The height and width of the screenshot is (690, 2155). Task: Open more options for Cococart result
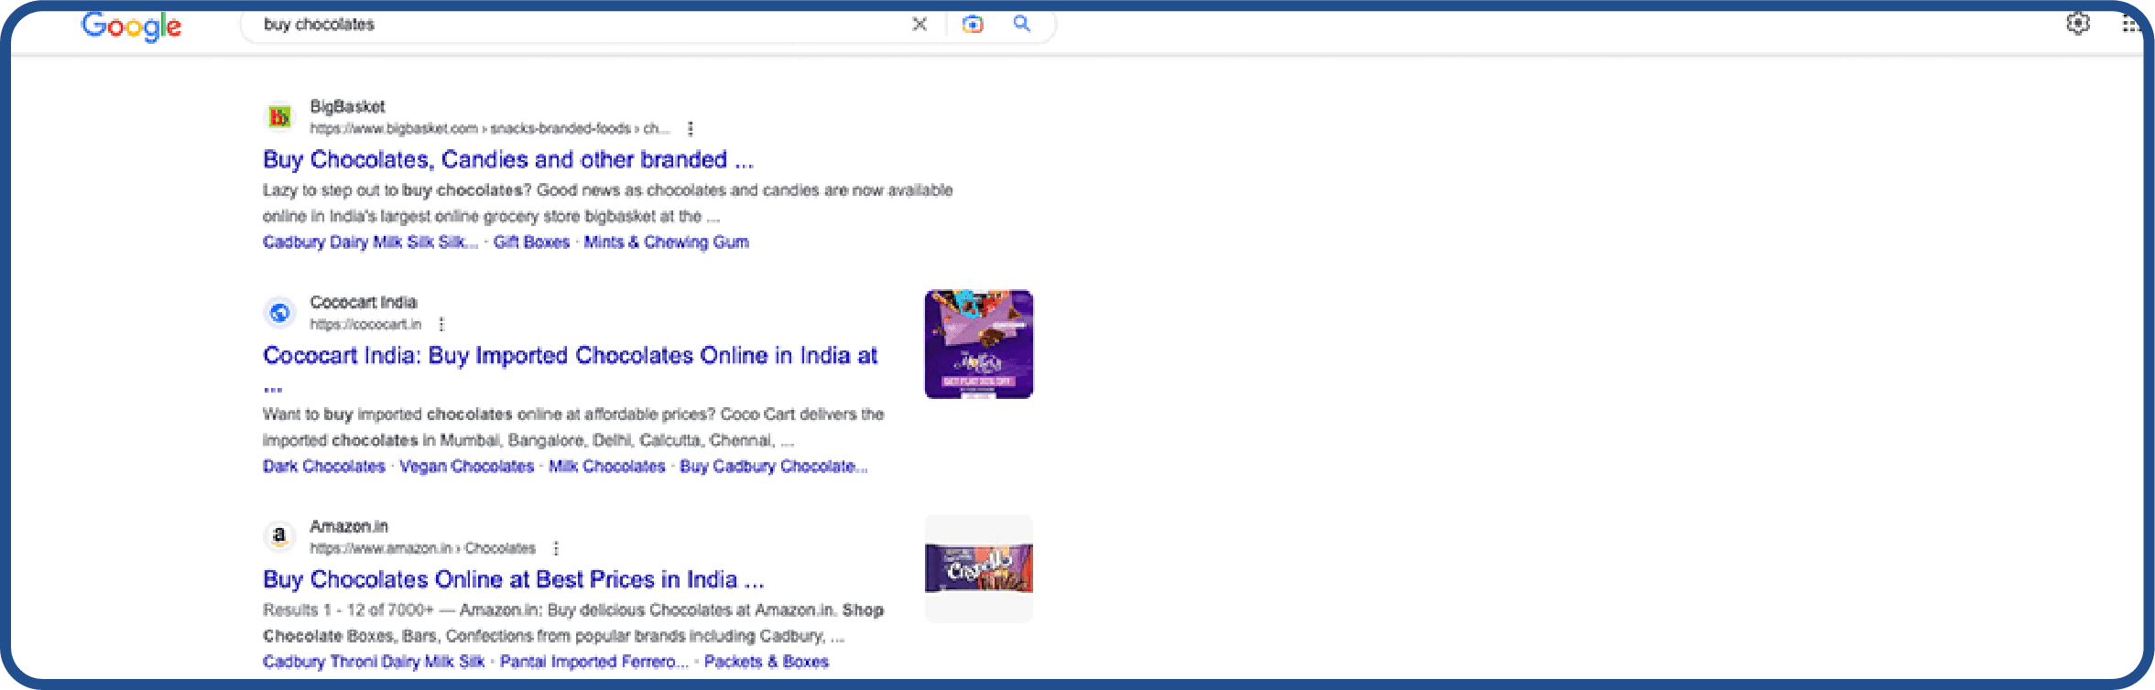(x=441, y=325)
